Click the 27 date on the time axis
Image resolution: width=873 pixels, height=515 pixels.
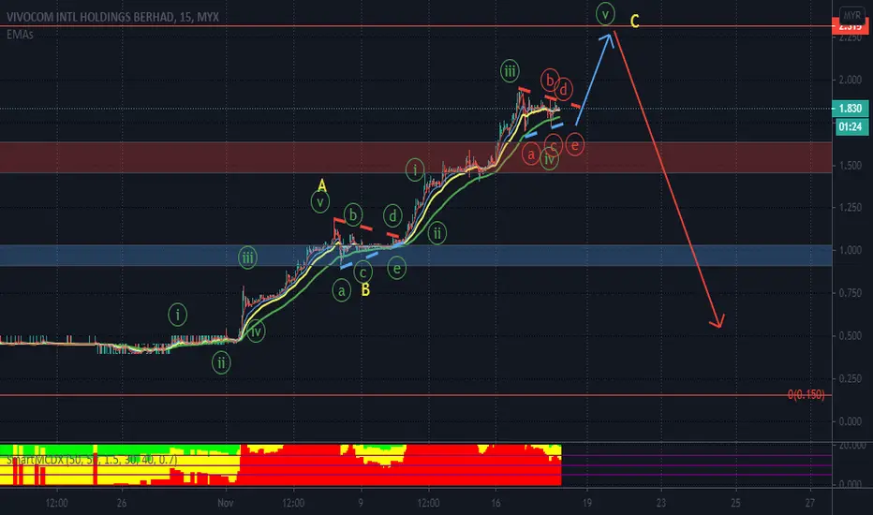pyautogui.click(x=810, y=503)
